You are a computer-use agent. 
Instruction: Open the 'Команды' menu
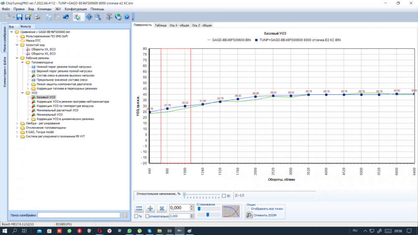pyautogui.click(x=44, y=9)
